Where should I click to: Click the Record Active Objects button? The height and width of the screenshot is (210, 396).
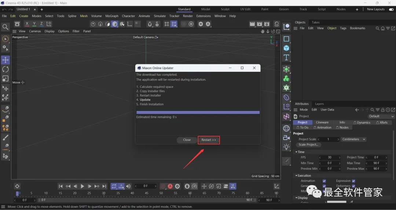point(163,186)
